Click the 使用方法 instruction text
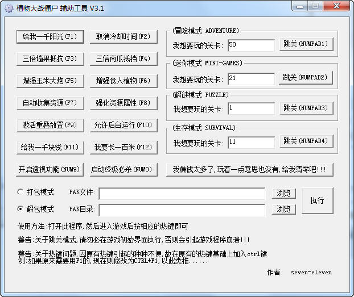The image size is (354, 297). (x=103, y=226)
